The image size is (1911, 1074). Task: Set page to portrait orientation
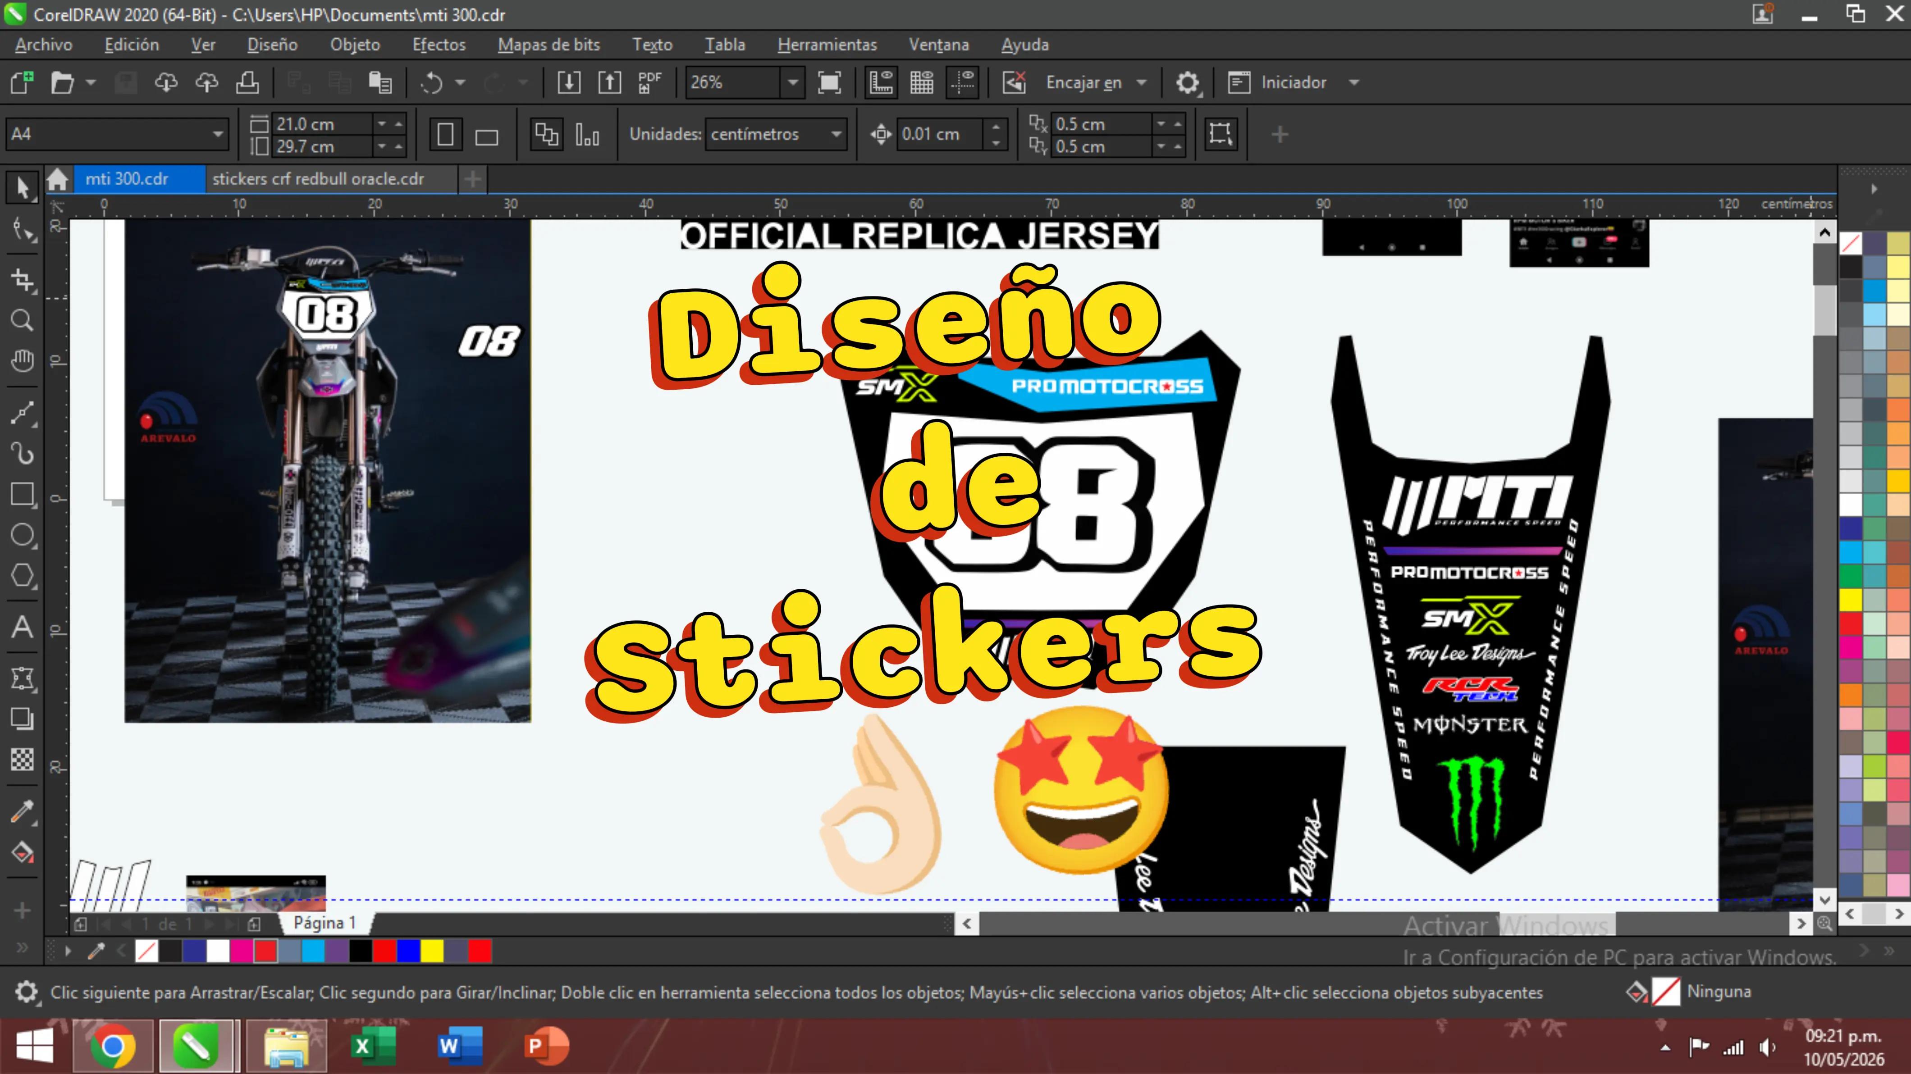point(445,134)
